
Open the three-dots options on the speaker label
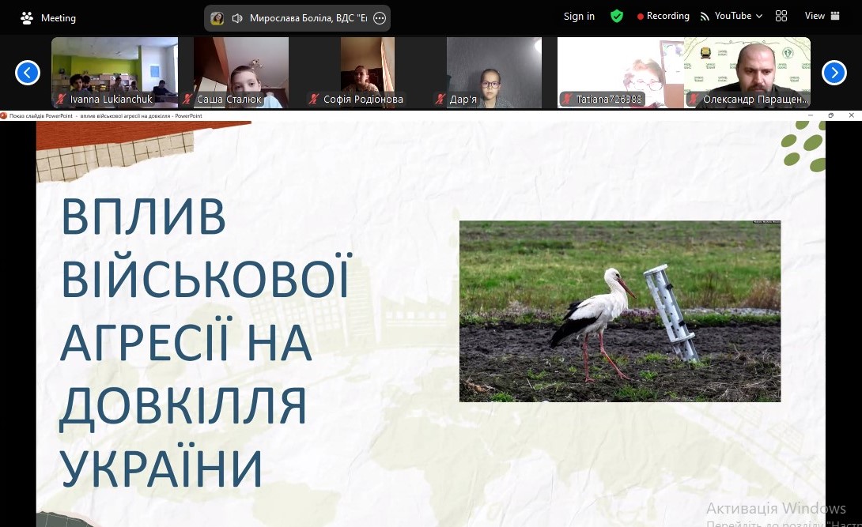coord(380,18)
